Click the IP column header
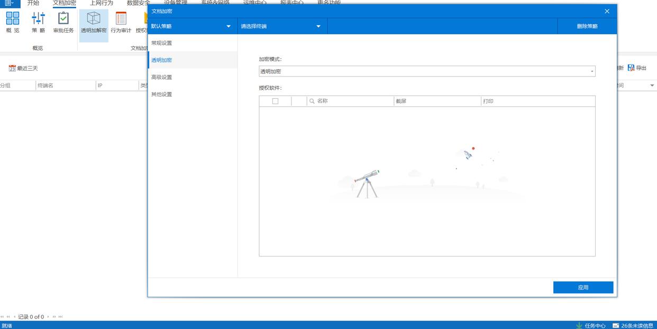 (117, 85)
